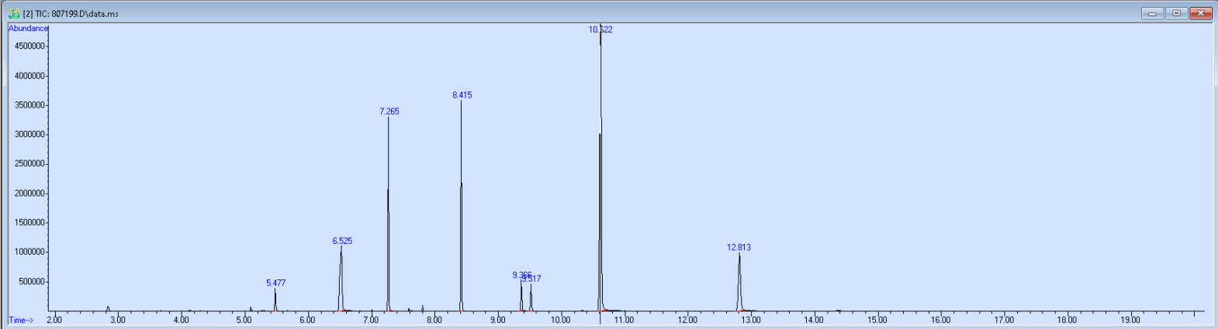Close the TIC chromatogram window
Screen dimensions: 1218x329
[1201, 13]
